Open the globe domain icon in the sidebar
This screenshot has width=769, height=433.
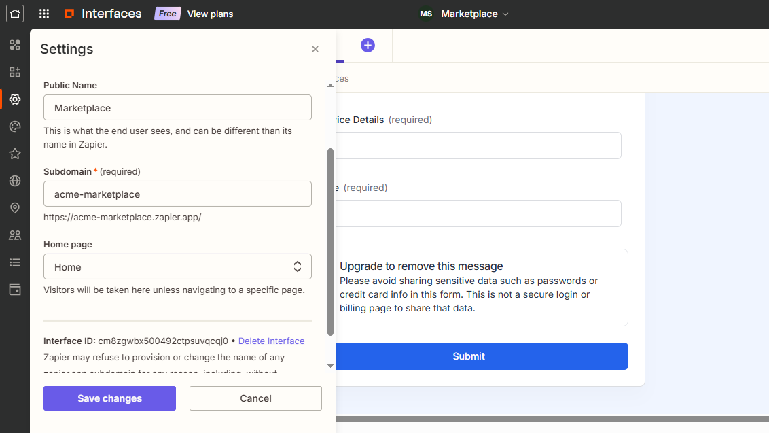[x=14, y=181]
